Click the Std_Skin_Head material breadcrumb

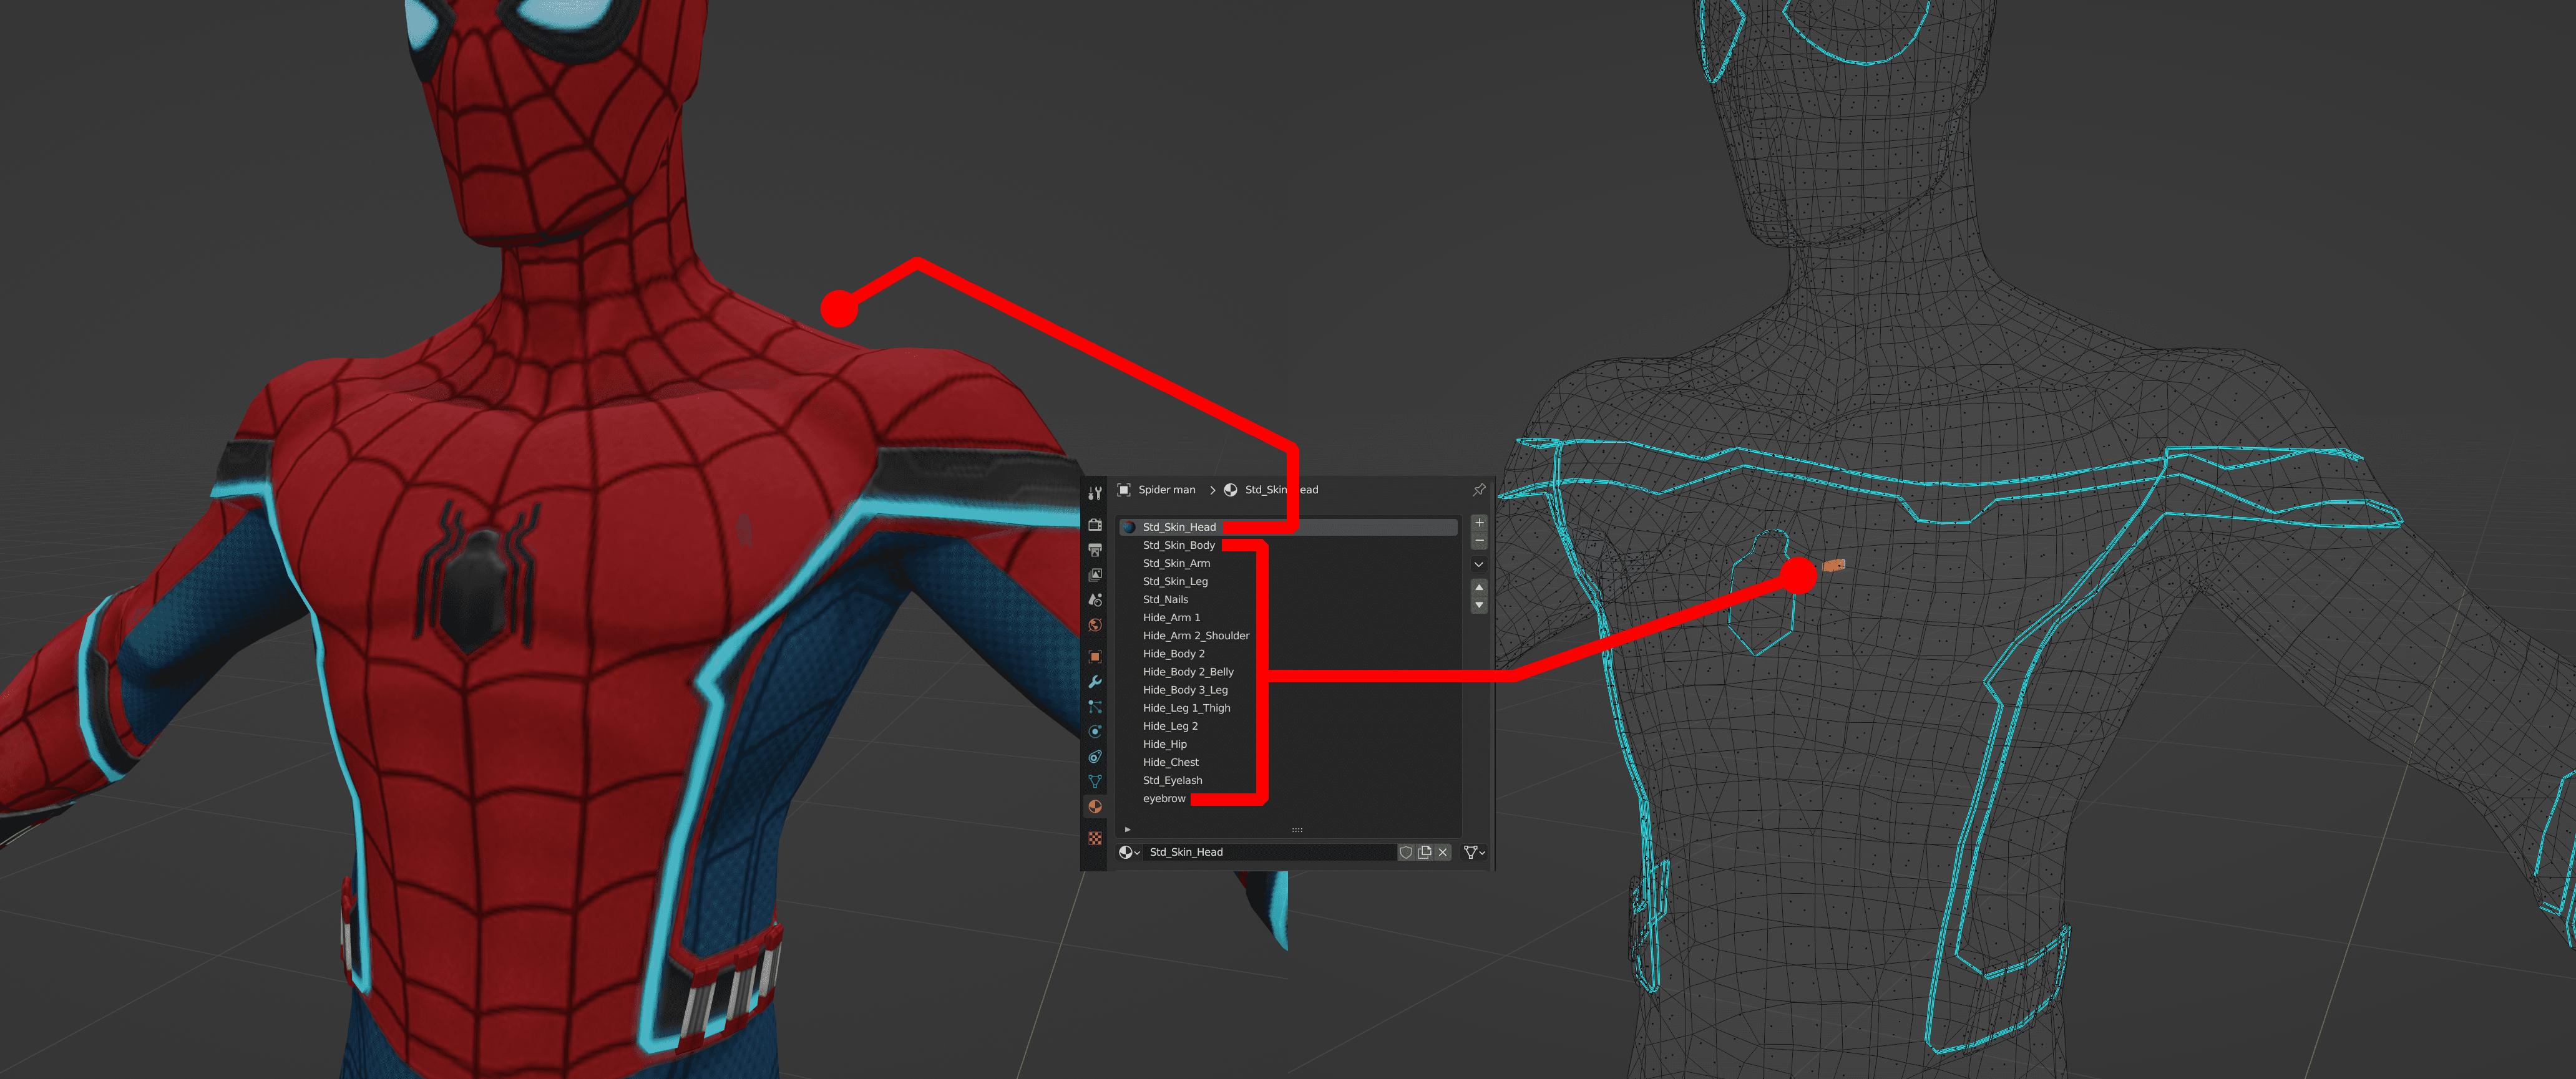pyautogui.click(x=1271, y=490)
